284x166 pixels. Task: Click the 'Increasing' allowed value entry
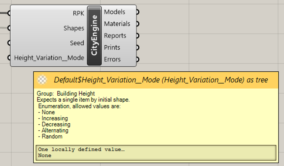[x=53, y=118]
